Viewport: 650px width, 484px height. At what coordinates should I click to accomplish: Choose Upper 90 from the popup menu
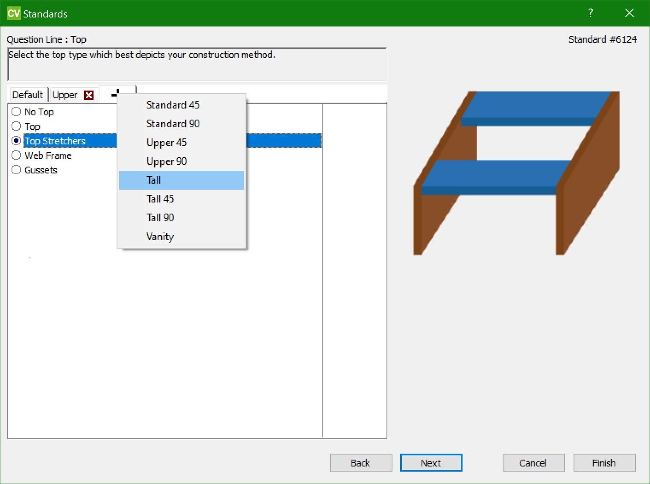pyautogui.click(x=182, y=161)
